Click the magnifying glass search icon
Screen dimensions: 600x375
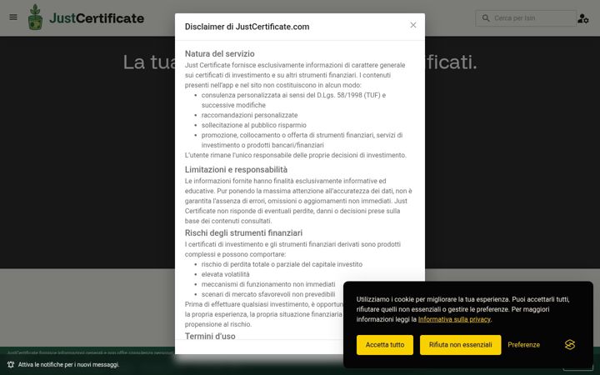486,18
